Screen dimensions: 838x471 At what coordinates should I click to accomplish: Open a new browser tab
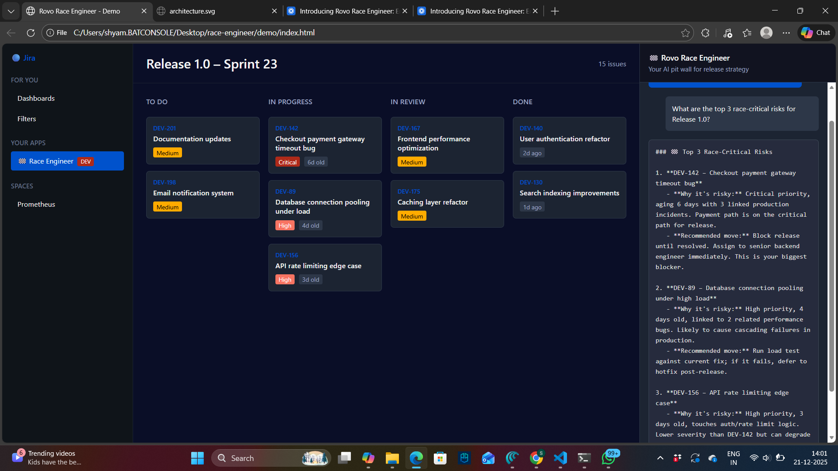point(555,11)
